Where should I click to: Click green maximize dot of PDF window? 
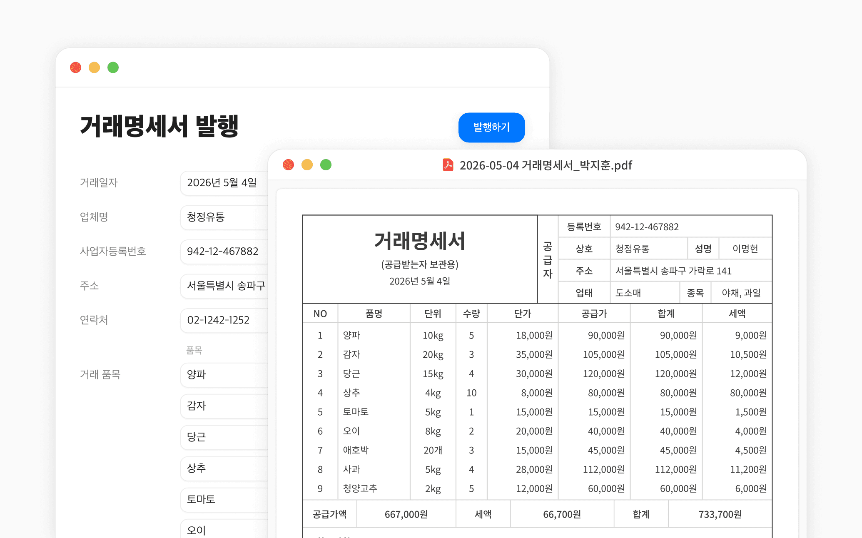click(326, 165)
